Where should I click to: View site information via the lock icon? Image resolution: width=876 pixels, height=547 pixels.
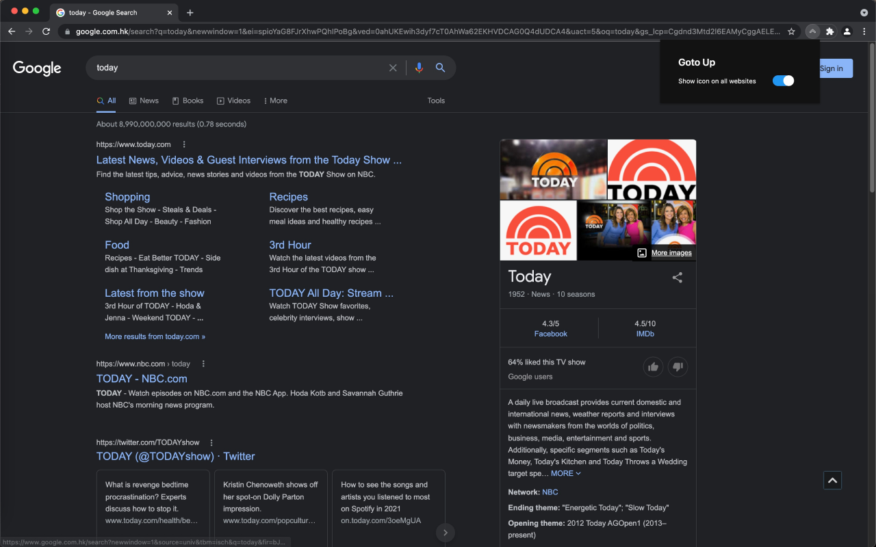point(67,31)
